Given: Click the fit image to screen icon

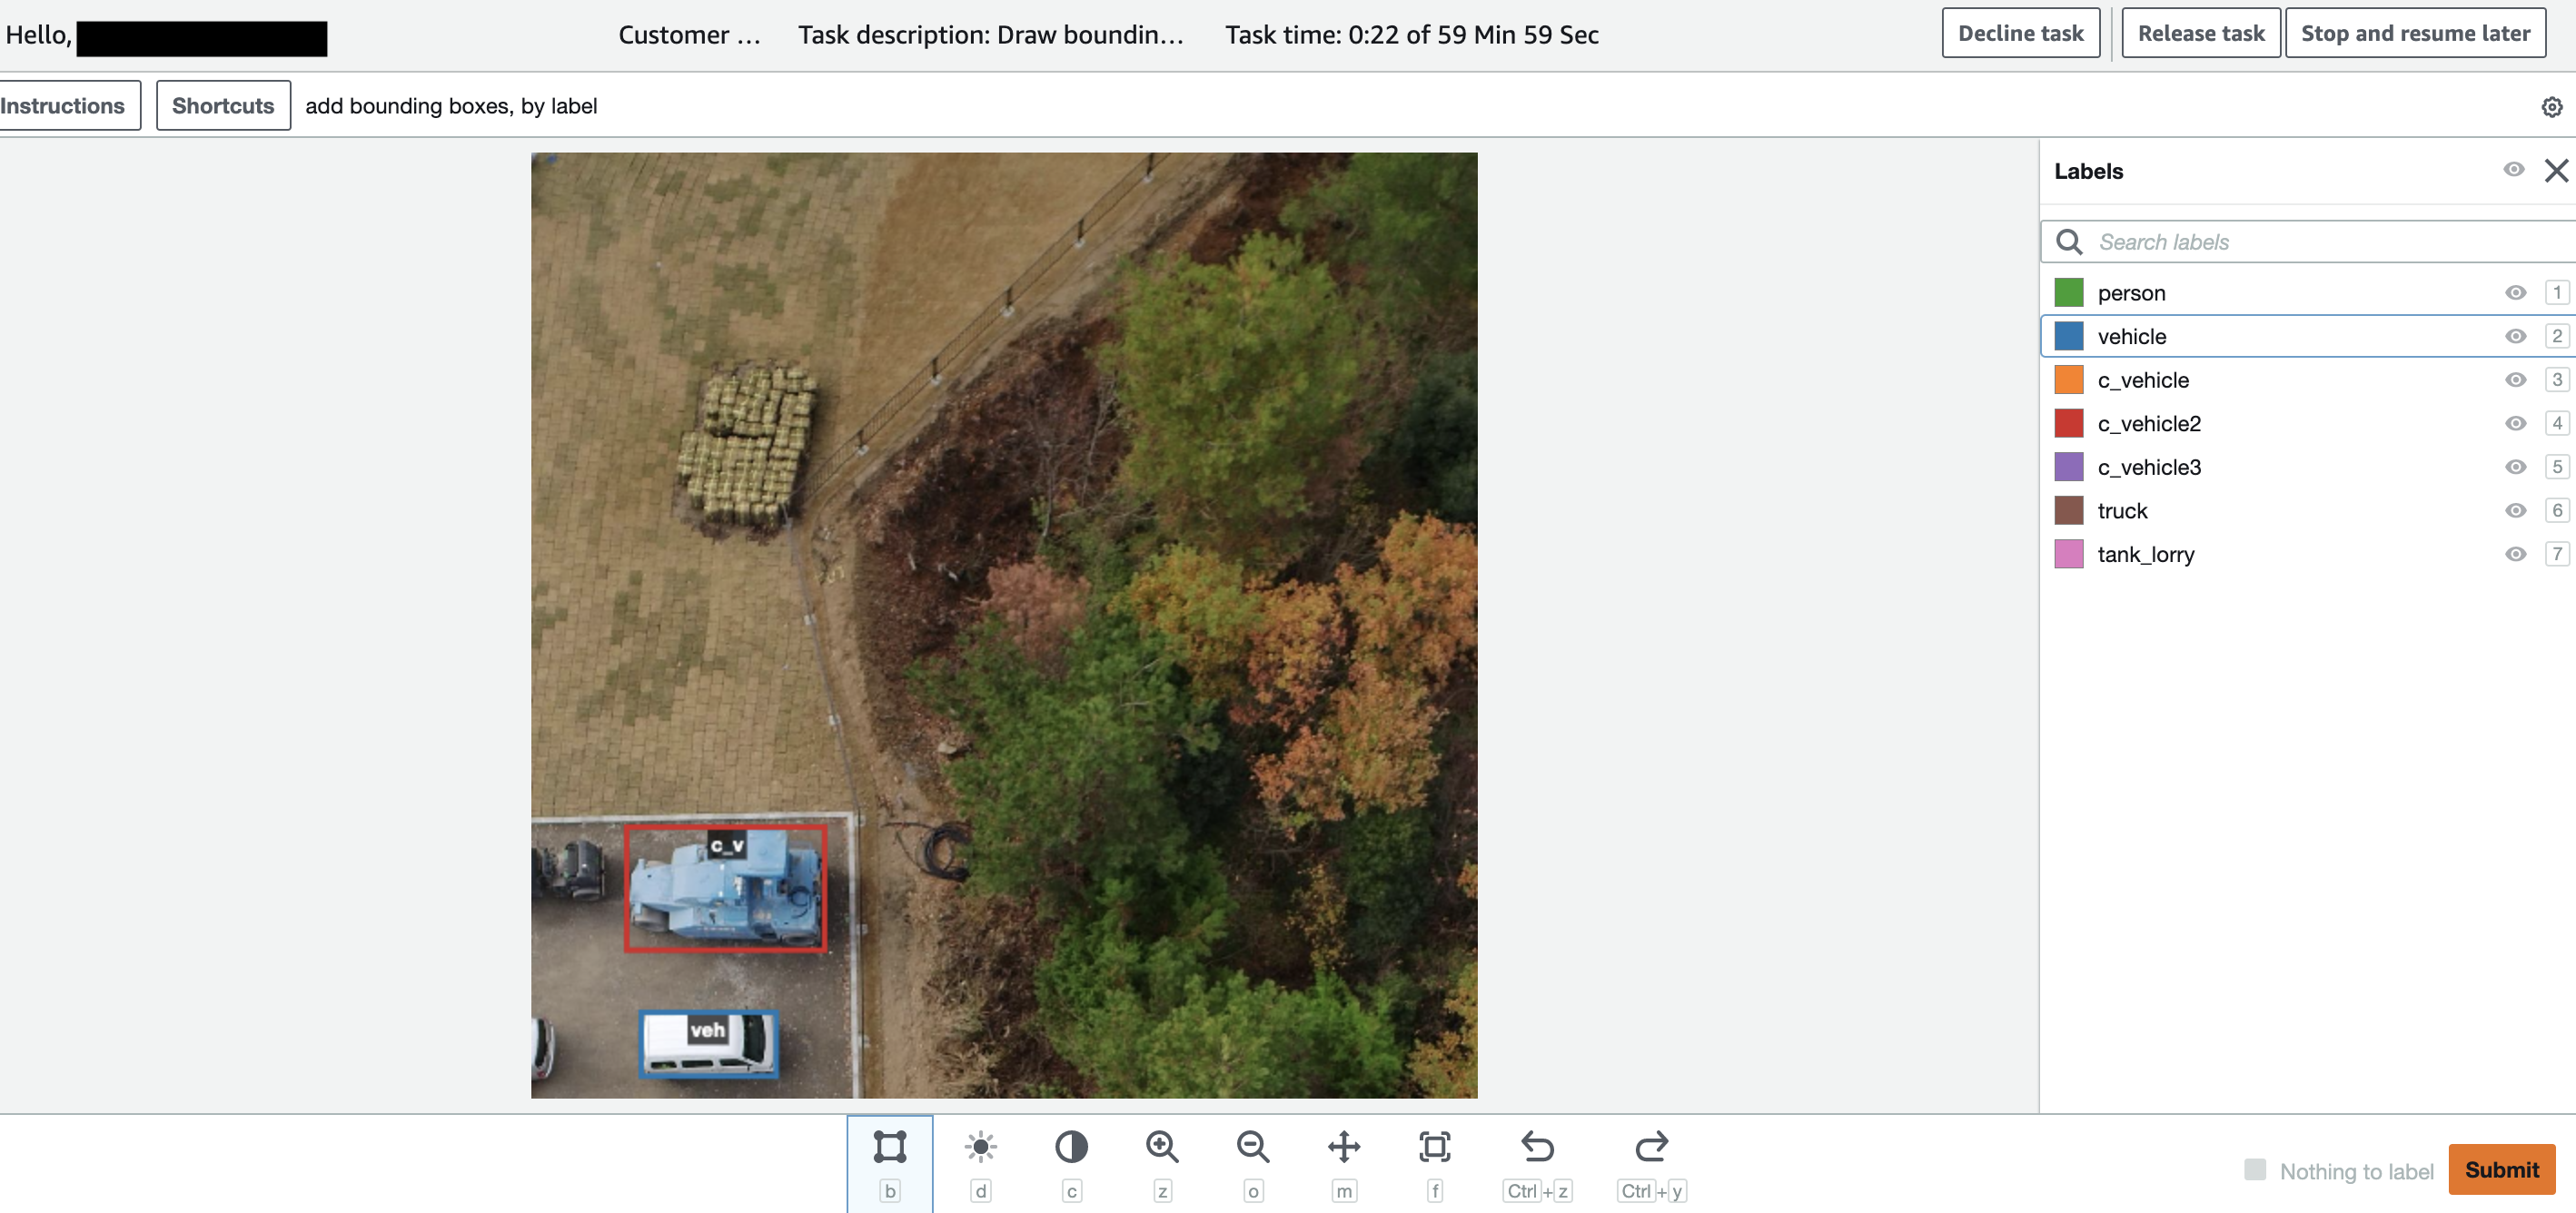Looking at the screenshot, I should point(1434,1147).
